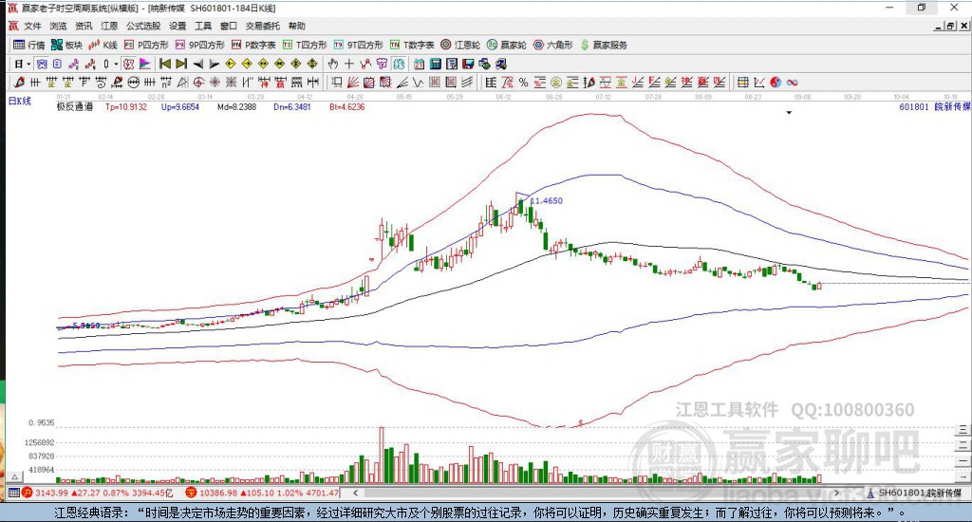Click the SH601801 皖新传媒 status entry
Viewport: 972px width, 522px height.
(x=914, y=493)
